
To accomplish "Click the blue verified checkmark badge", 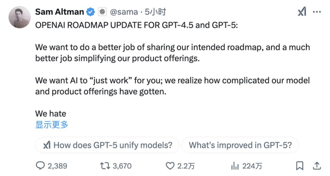I will point(91,12).
